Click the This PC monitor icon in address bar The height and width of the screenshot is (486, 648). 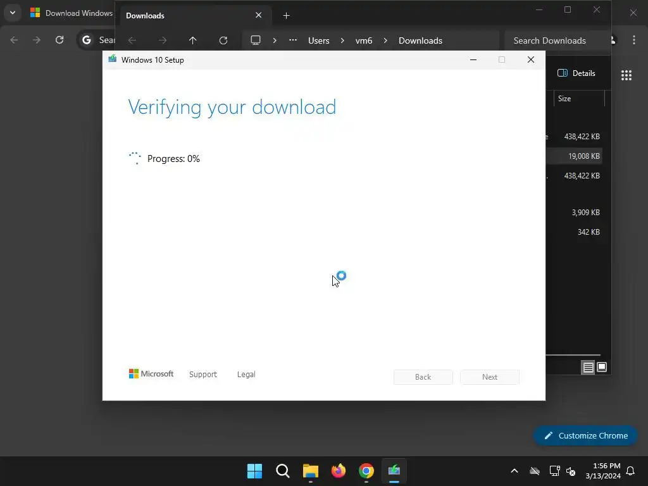click(256, 40)
